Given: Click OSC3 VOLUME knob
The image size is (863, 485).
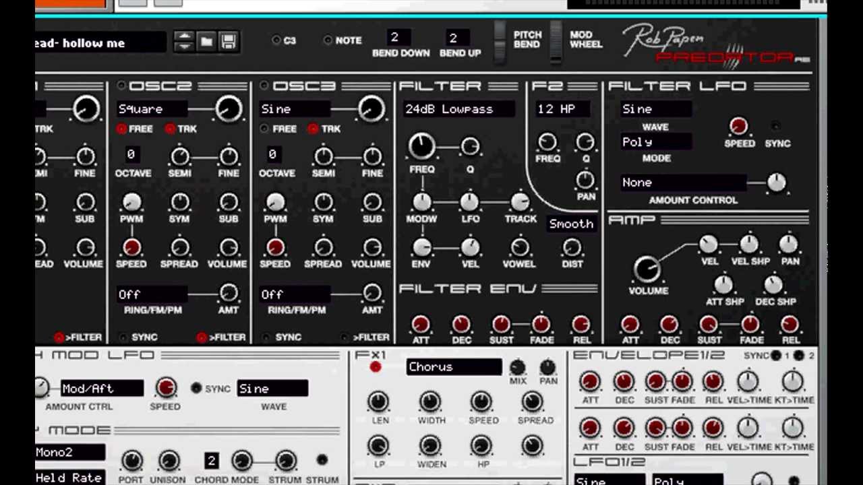Looking at the screenshot, I should pos(371,247).
